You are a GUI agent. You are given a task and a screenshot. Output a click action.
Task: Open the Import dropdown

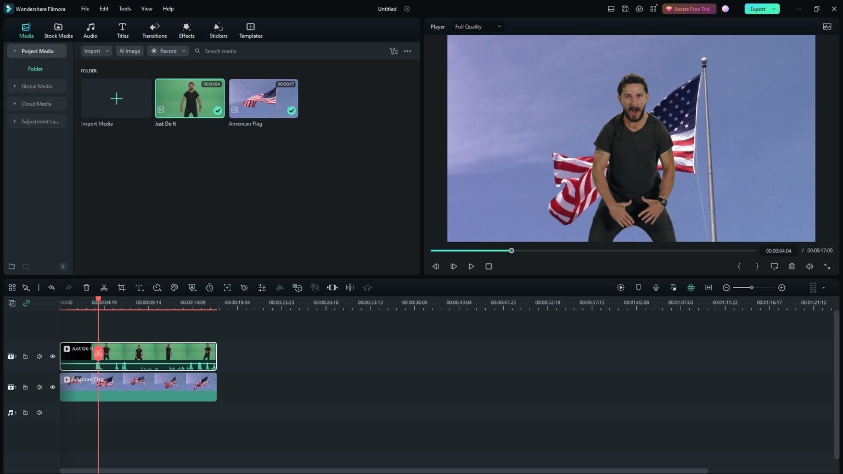[x=96, y=51]
